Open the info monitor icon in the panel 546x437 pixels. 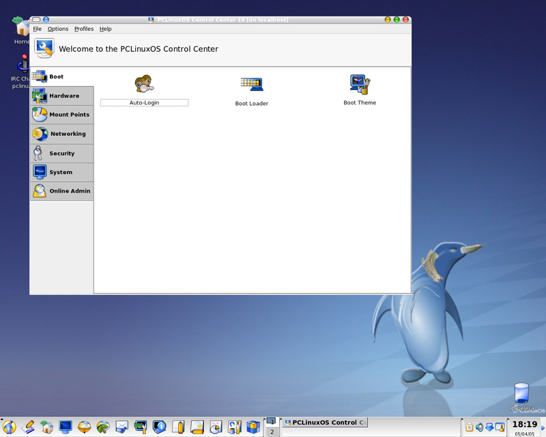[160, 427]
